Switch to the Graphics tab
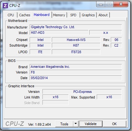This screenshot has height=131, width=132. 88,15
